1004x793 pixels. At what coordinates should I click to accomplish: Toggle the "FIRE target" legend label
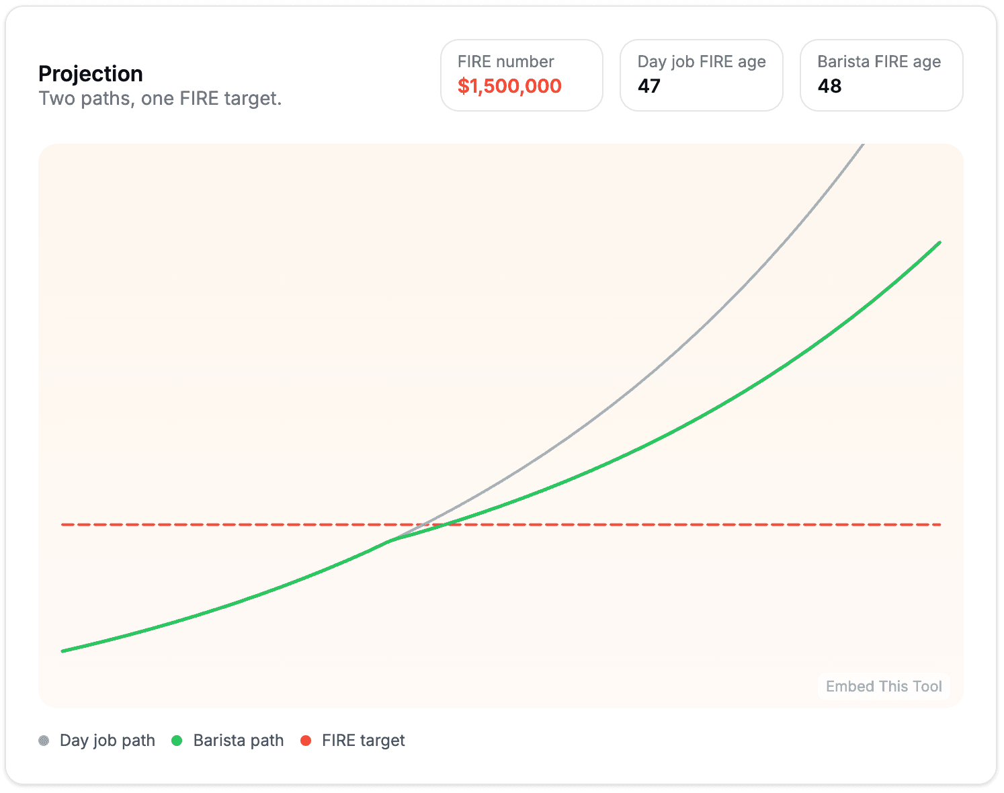(364, 741)
